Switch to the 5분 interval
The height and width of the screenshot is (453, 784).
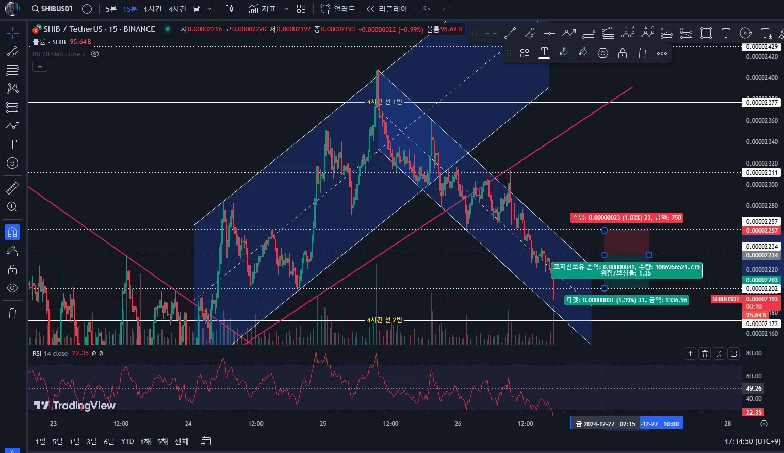pos(111,9)
